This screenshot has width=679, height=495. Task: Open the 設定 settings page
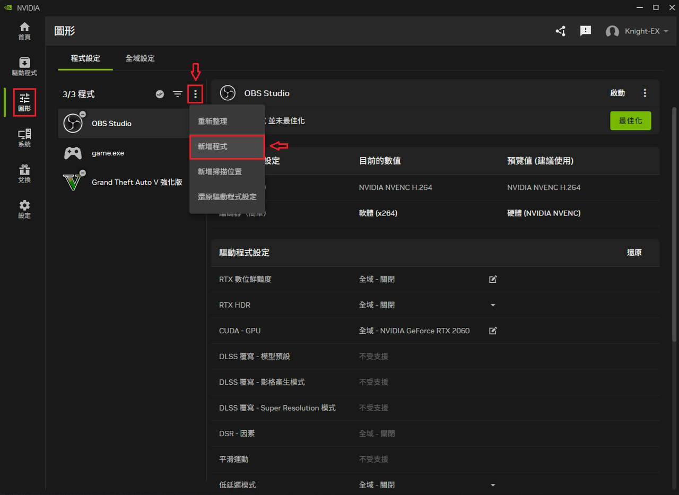24,209
